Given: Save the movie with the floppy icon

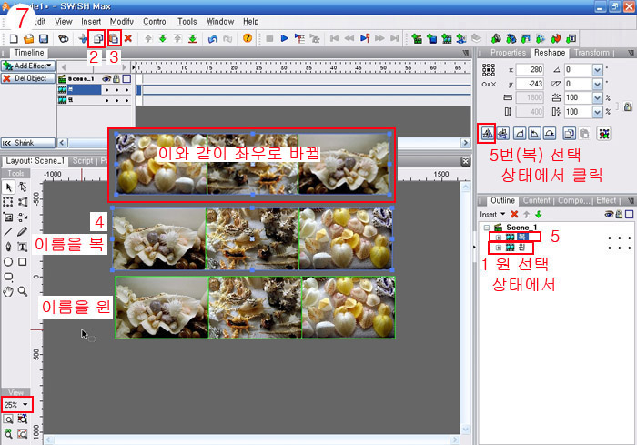Looking at the screenshot, I should point(44,38).
